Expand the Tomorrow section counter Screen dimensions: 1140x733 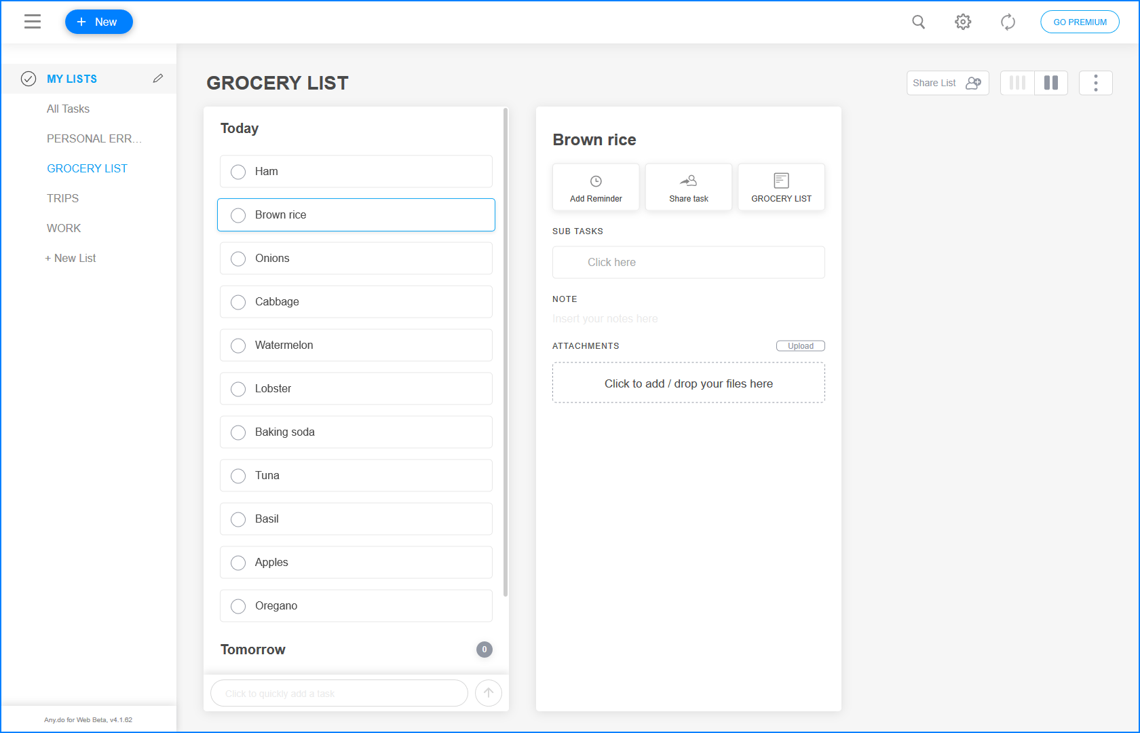484,650
